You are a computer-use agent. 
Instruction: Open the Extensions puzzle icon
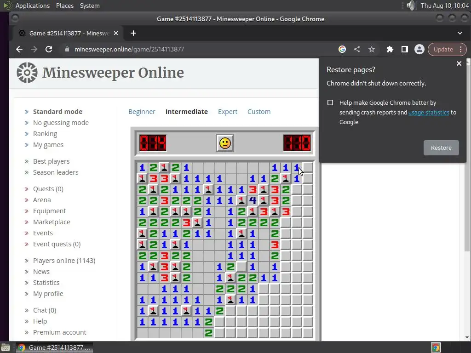click(390, 49)
